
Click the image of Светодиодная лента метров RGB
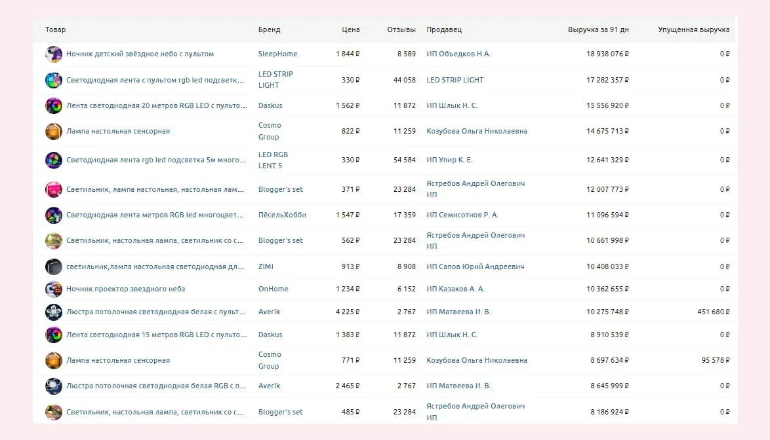click(x=53, y=215)
